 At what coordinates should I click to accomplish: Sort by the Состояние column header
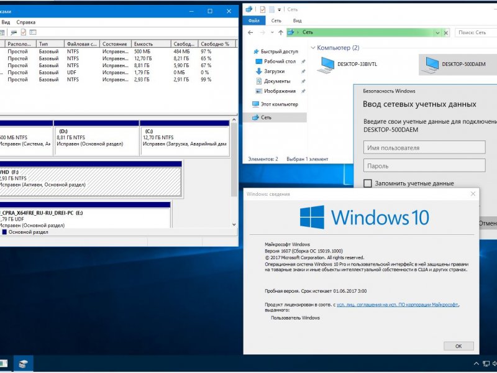click(116, 44)
